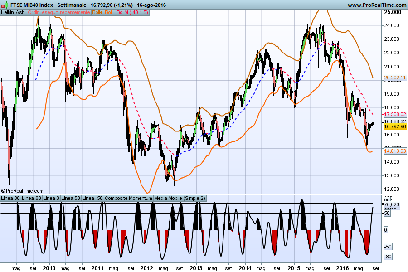Image resolution: width=408 pixels, height=272 pixels.
Task: Click the 16.000 price axis level
Action: [x=392, y=135]
